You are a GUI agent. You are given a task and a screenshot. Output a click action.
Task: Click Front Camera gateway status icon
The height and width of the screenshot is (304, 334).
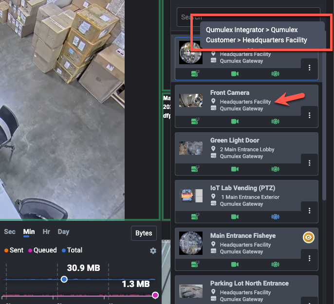pos(195,121)
